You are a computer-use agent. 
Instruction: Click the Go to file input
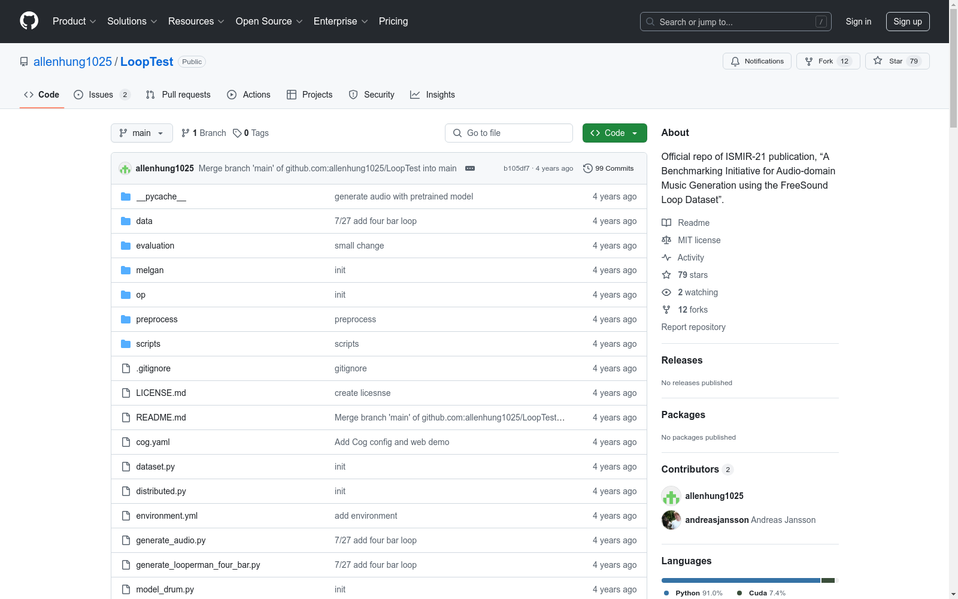coord(509,133)
